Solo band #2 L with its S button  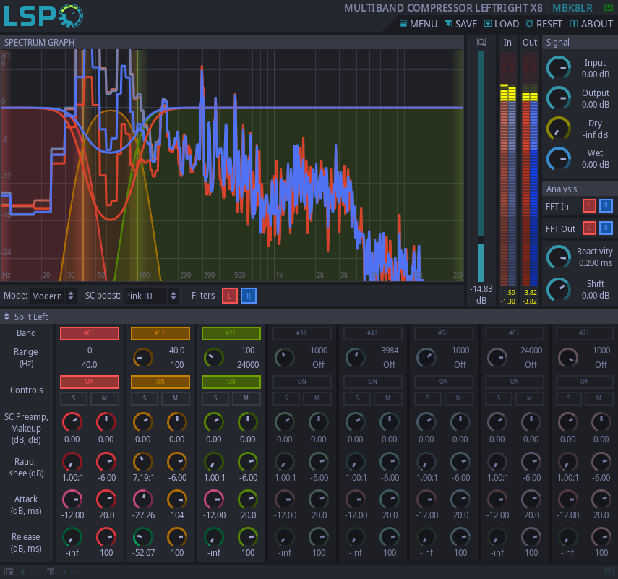[x=215, y=398]
